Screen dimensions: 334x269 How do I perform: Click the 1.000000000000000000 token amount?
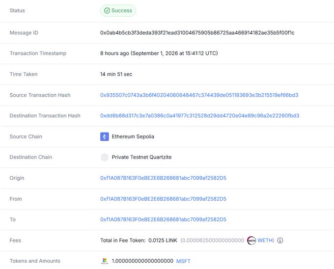pos(142,261)
